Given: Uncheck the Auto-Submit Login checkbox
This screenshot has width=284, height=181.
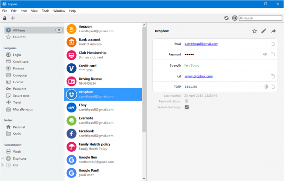Looking at the screenshot, I should 187,107.
